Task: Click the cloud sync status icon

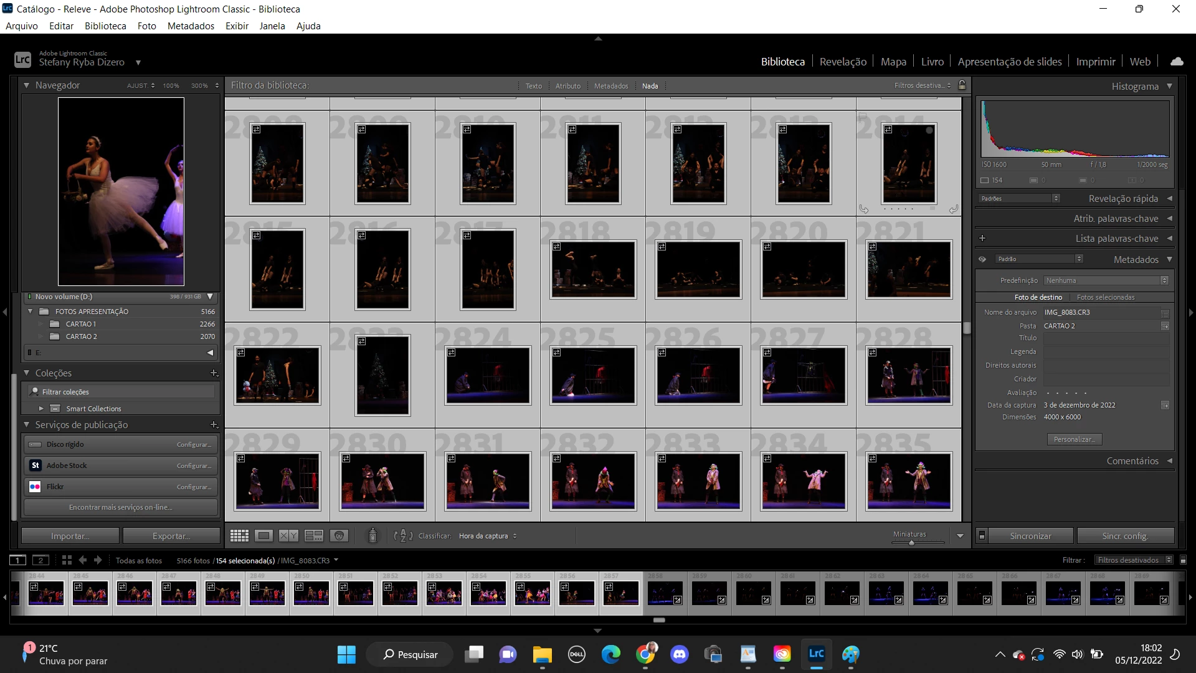Action: click(1177, 62)
